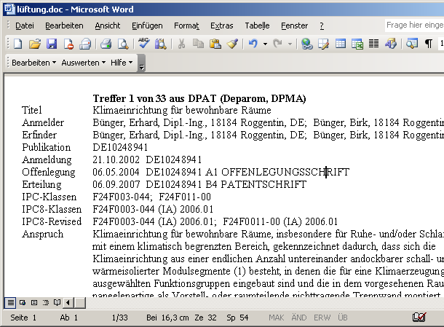Click the IPC-Klassen value 'F24F003-044; F24F011-00'
The height and width of the screenshot is (327, 444).
click(x=152, y=197)
